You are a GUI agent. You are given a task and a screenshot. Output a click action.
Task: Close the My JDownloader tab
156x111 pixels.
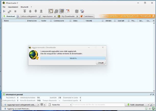click(x=77, y=17)
